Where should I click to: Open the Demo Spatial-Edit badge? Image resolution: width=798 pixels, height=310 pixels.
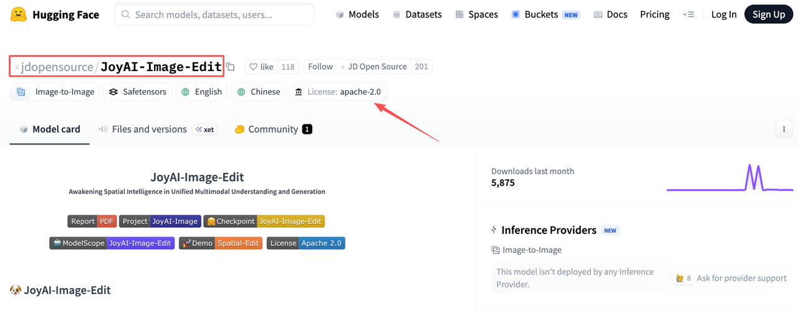pyautogui.click(x=221, y=243)
